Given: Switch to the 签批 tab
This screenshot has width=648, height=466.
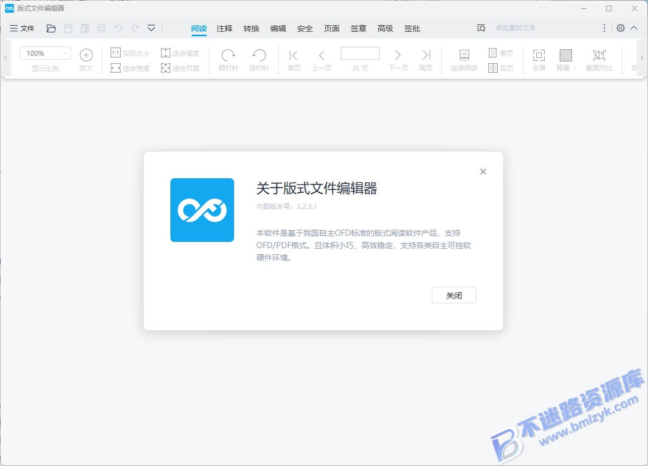Looking at the screenshot, I should click(x=412, y=28).
